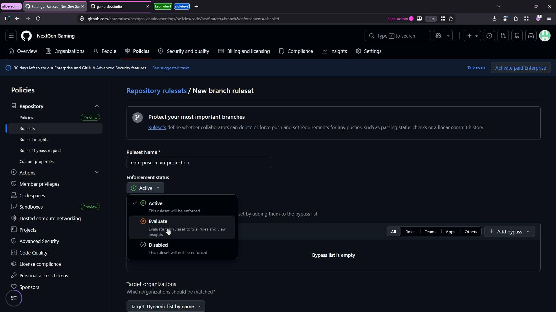This screenshot has height=312, width=556.
Task: Filter bypass list by Teams
Action: pyautogui.click(x=430, y=232)
